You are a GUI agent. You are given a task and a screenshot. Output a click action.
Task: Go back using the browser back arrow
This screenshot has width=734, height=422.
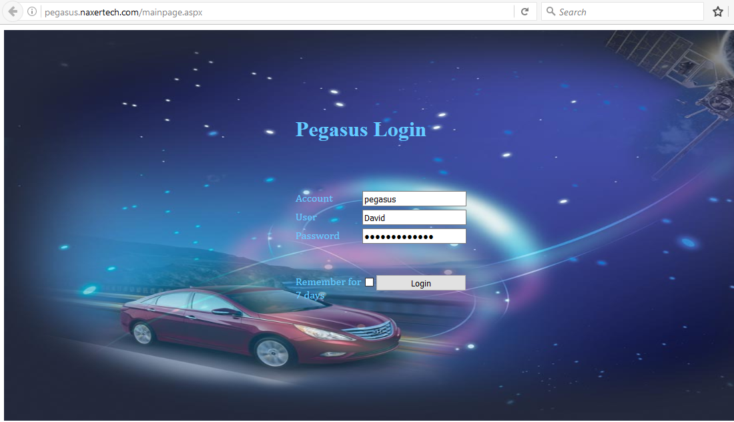pyautogui.click(x=13, y=12)
